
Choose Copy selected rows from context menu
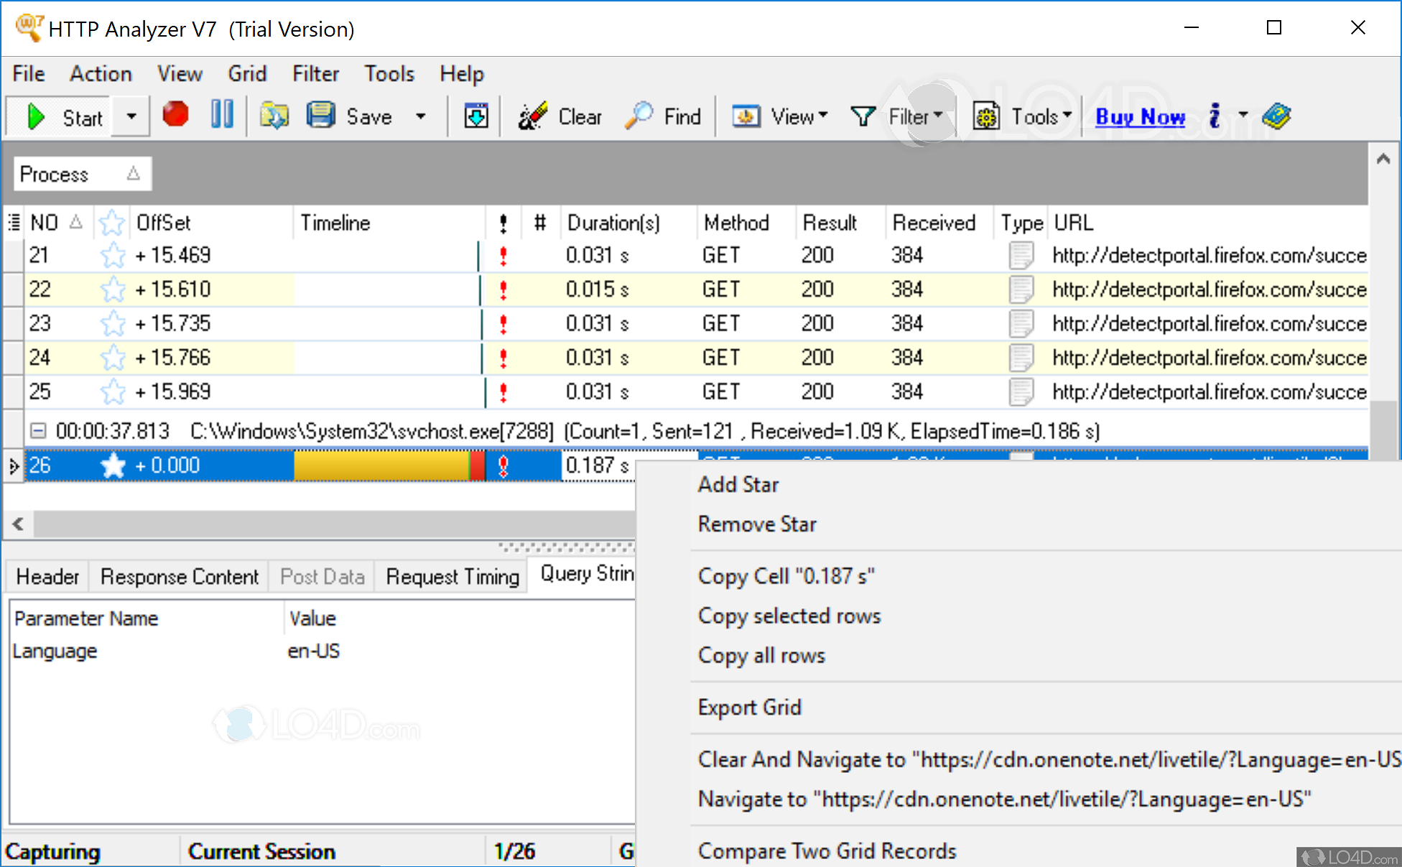[x=789, y=616]
